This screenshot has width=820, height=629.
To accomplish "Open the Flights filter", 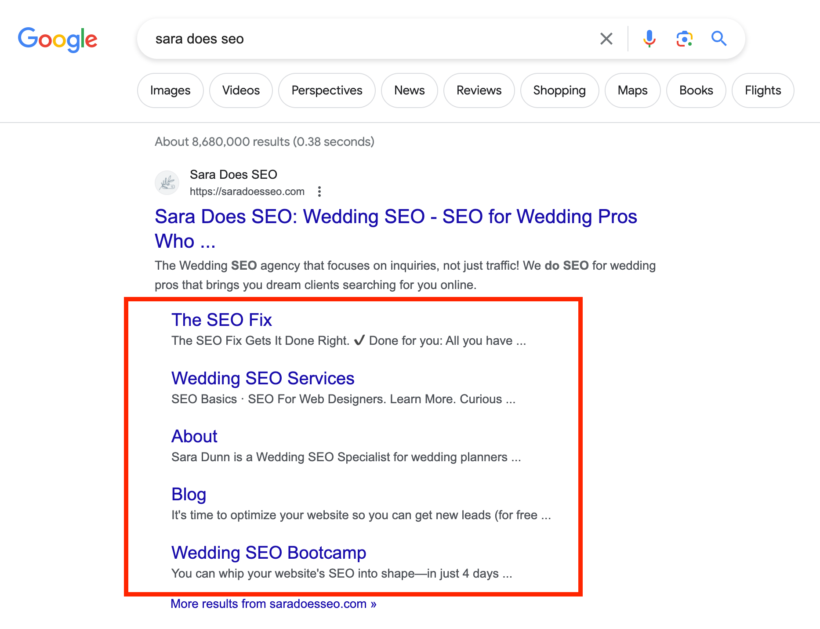I will tap(763, 90).
